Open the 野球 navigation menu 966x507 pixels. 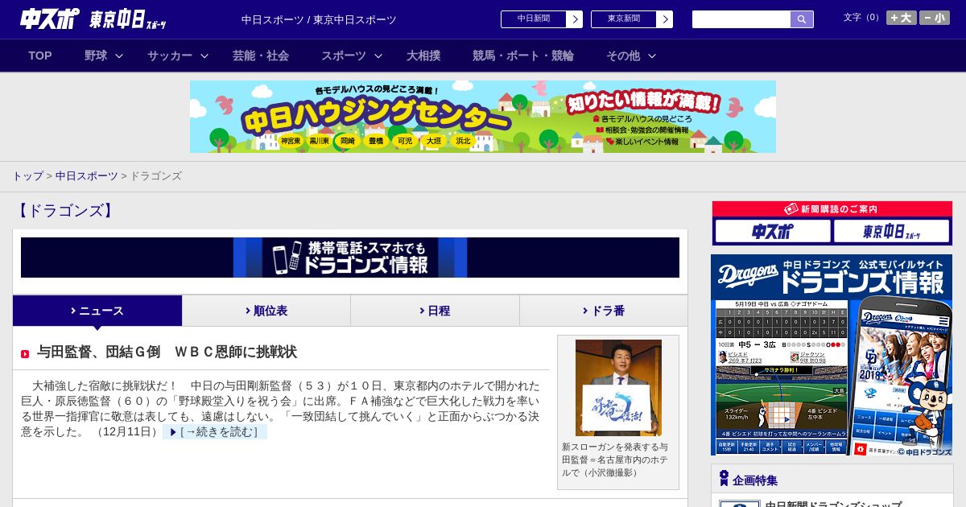click(x=96, y=56)
